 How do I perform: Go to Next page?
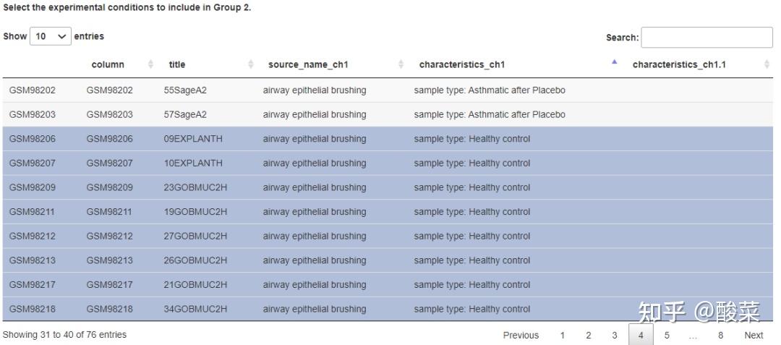pyautogui.click(x=754, y=335)
